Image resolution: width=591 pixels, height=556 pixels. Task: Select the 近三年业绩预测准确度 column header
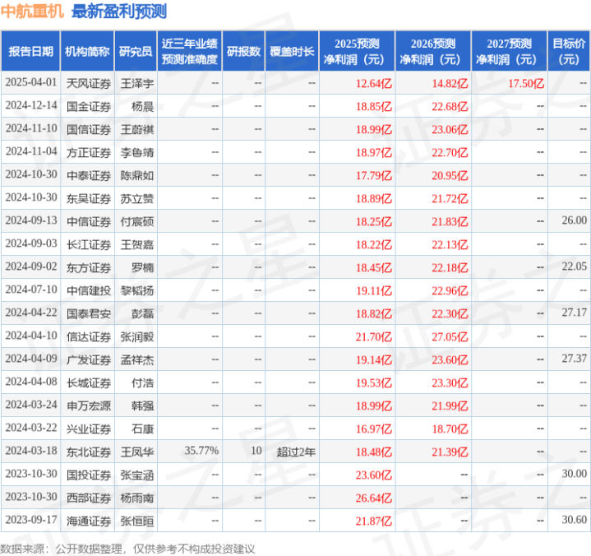tap(190, 51)
